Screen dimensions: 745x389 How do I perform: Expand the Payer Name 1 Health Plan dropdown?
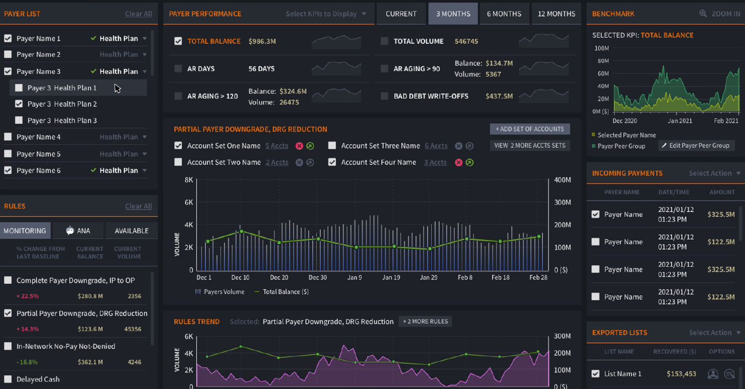pos(145,38)
